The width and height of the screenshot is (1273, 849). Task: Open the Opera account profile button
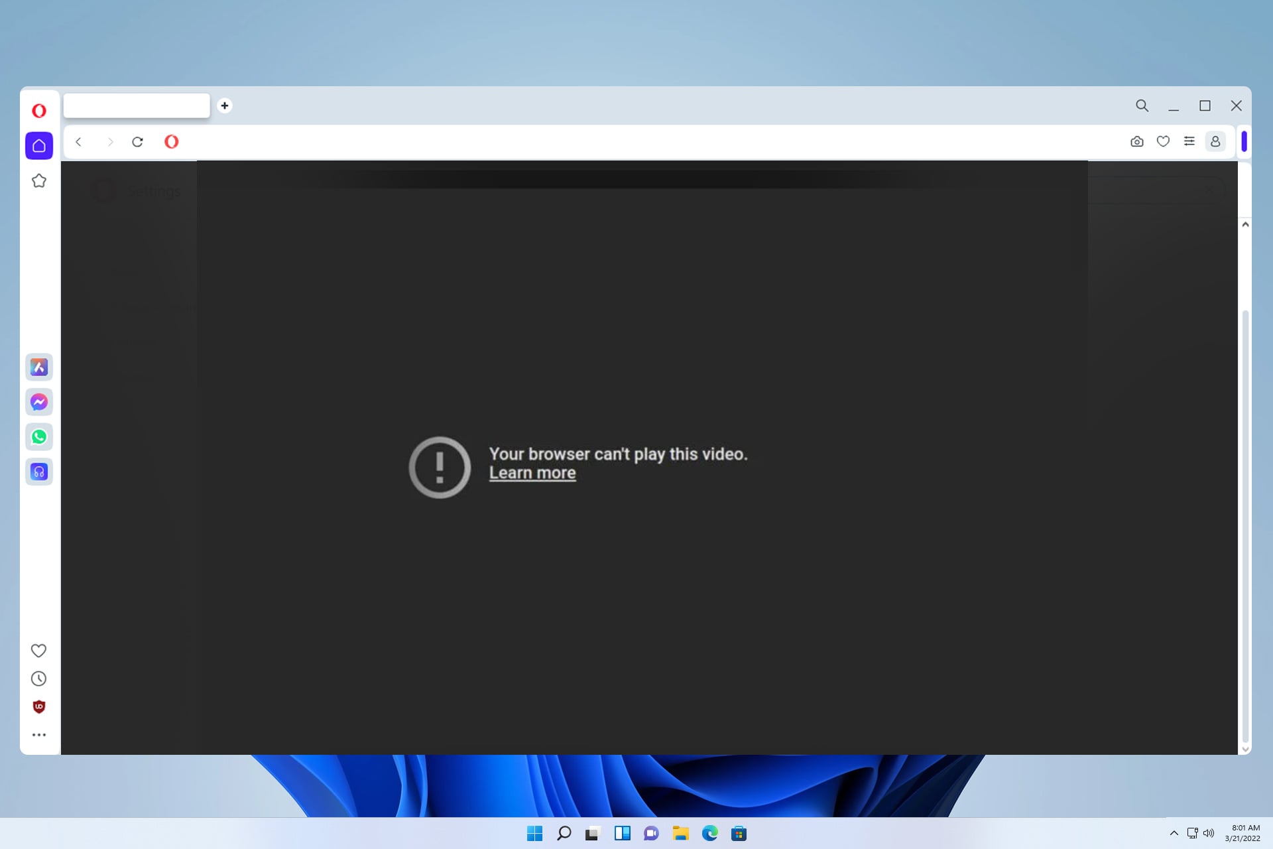pyautogui.click(x=1215, y=141)
